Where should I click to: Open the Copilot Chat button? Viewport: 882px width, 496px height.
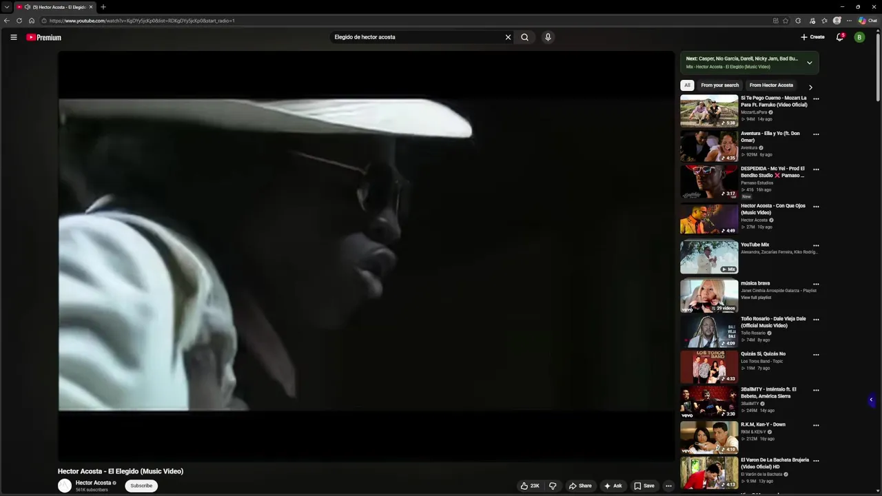pyautogui.click(x=866, y=21)
